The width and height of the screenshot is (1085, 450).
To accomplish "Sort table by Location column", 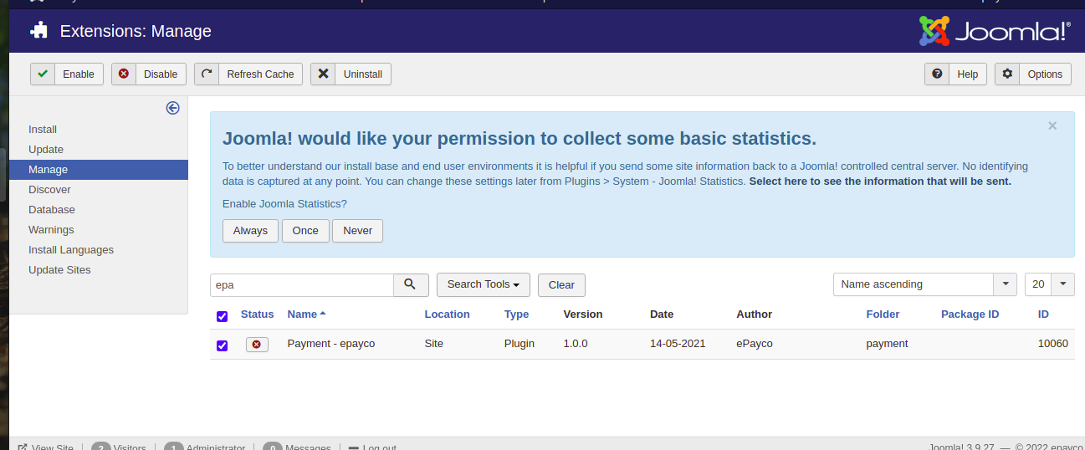I will click(x=447, y=314).
